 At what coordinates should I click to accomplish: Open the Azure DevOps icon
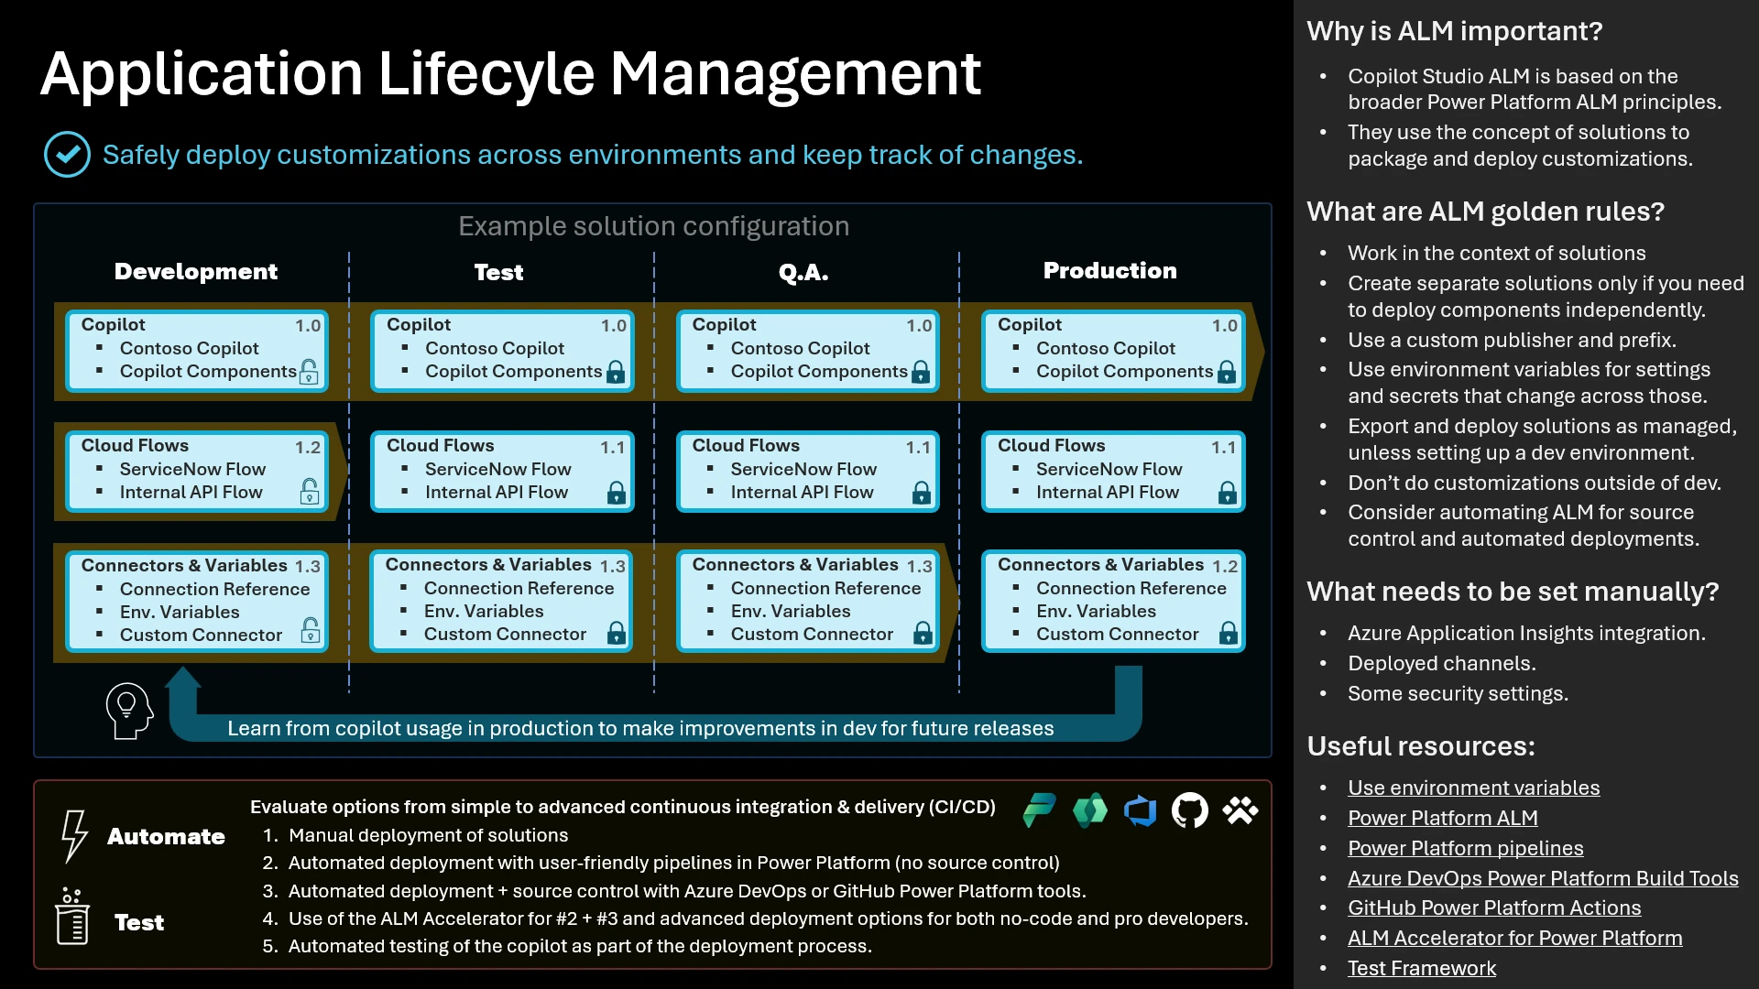point(1141,811)
